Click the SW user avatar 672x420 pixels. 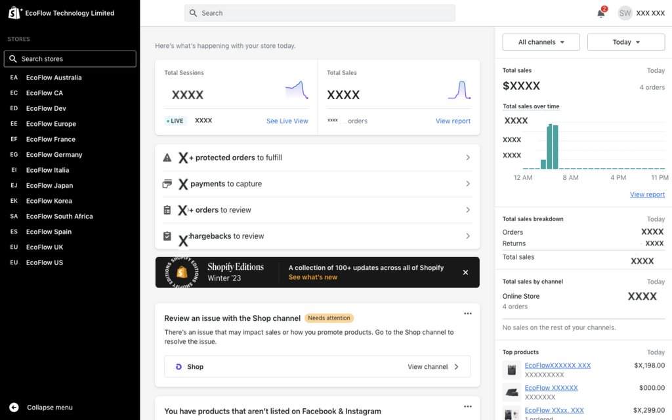625,13
